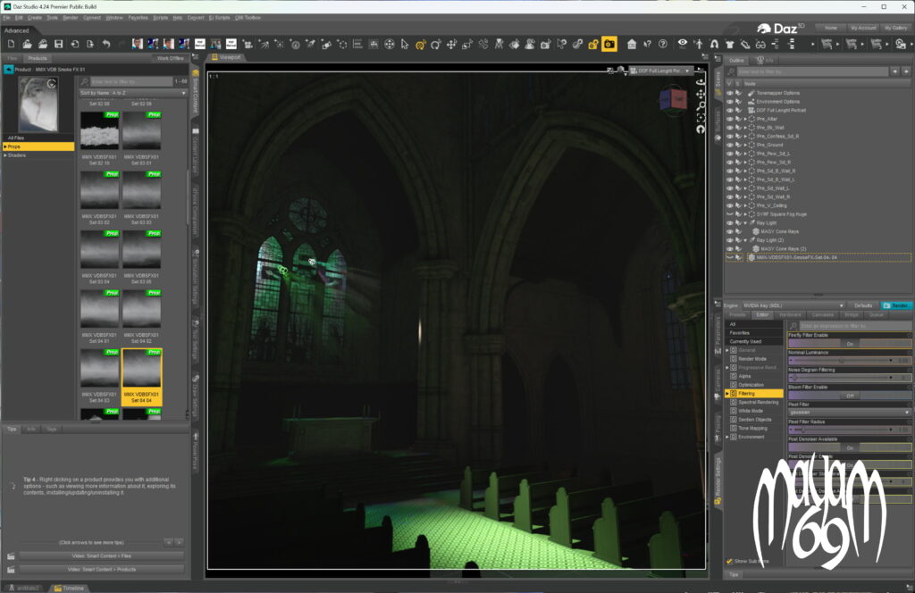Open Video: Smart Content > Files link
This screenshot has width=915, height=593.
pyautogui.click(x=102, y=556)
